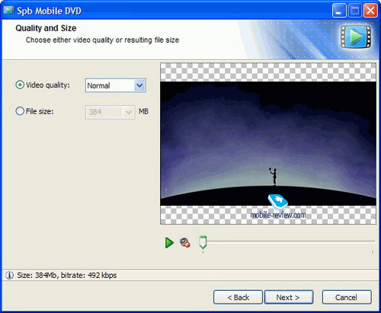Click the info icon in status bar
Screen dimensions: 381x313
pos(9,275)
